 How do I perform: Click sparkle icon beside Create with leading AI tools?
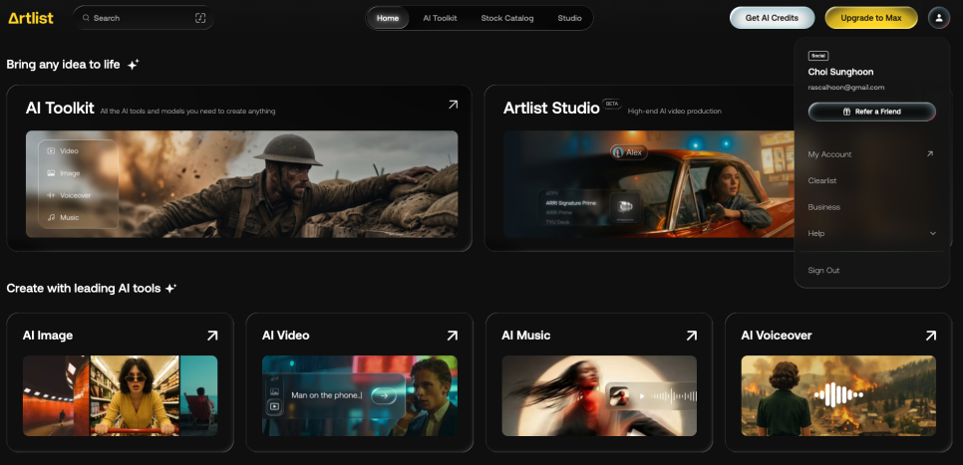point(170,288)
